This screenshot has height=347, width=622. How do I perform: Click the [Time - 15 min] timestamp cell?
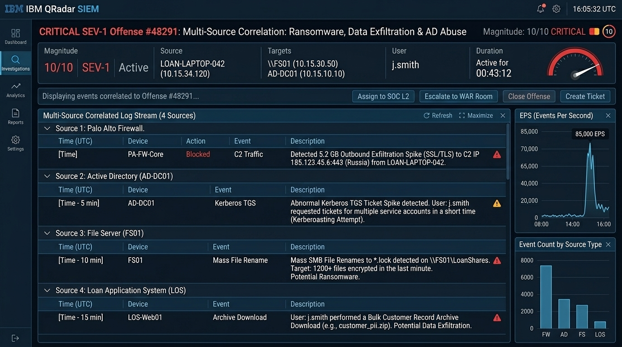click(80, 318)
